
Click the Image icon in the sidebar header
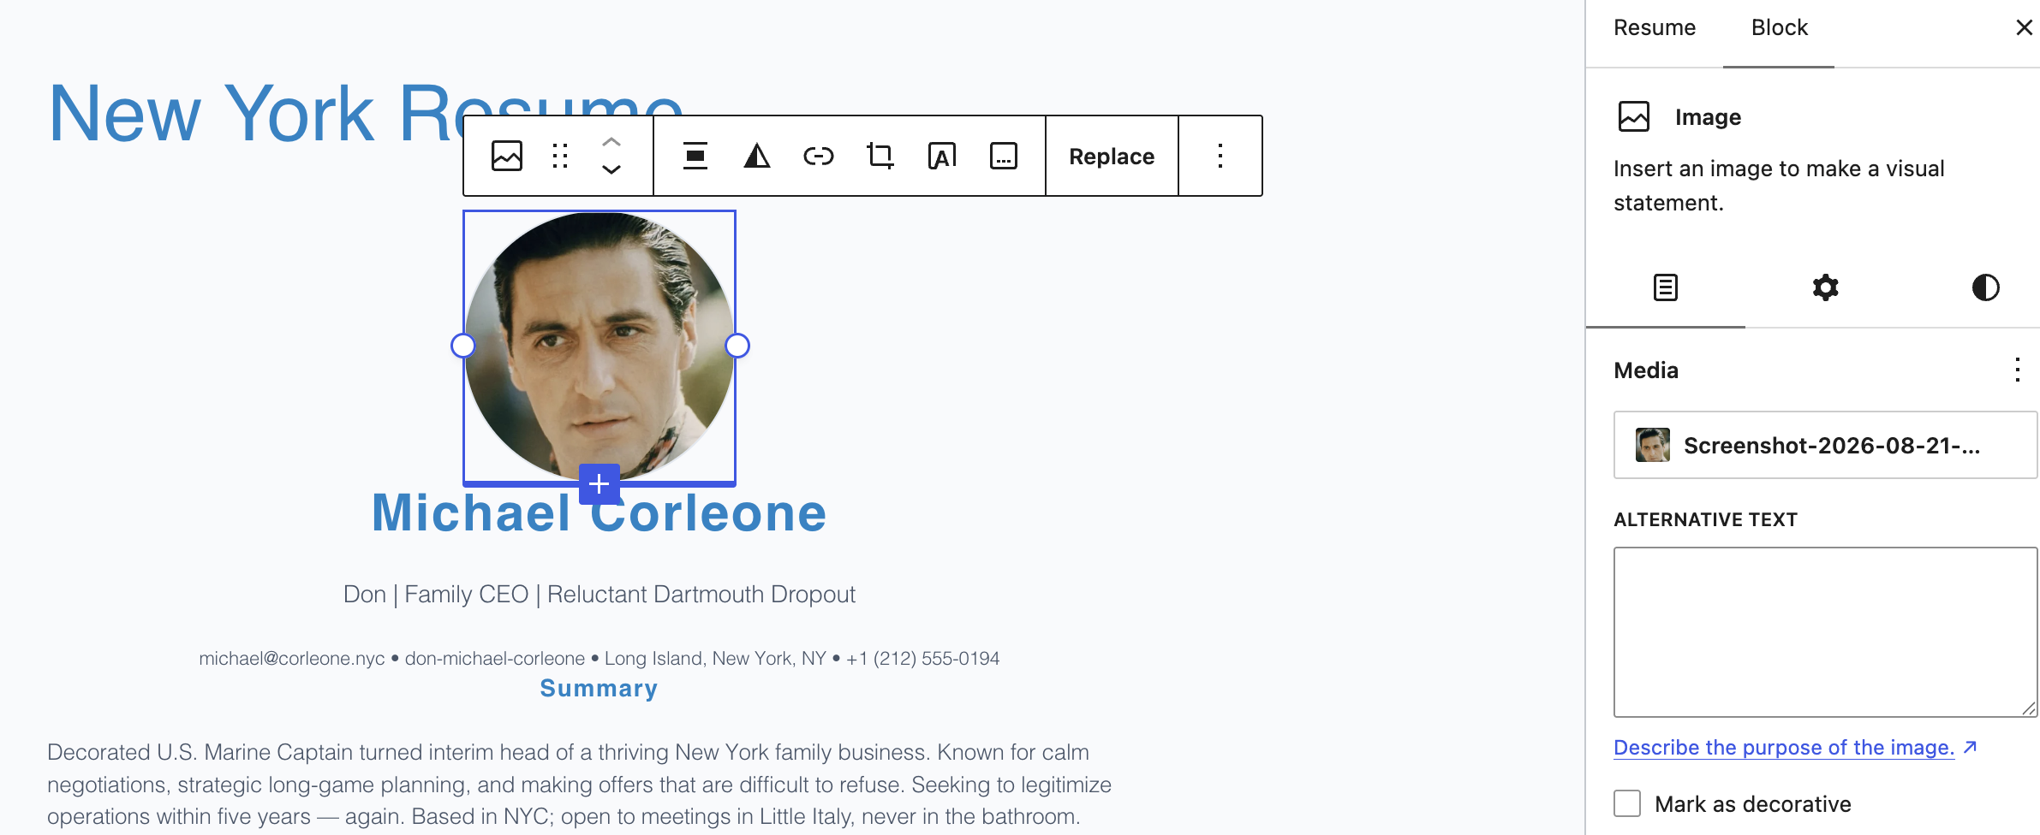click(x=1634, y=116)
